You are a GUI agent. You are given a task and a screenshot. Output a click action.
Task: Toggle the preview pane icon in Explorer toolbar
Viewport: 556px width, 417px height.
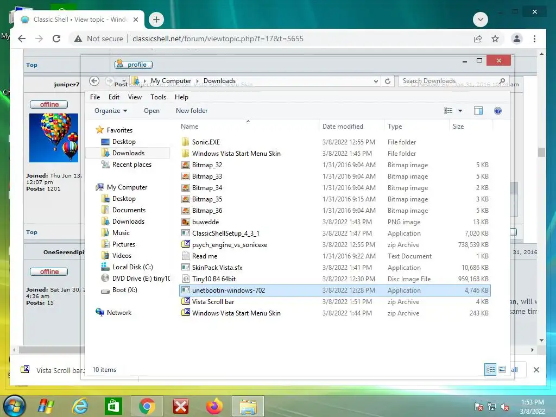click(478, 111)
